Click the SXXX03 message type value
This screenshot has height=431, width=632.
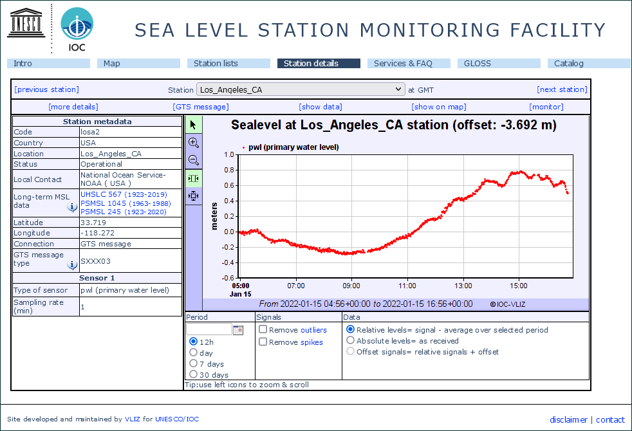point(95,261)
